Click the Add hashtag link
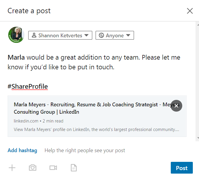 click(22, 150)
